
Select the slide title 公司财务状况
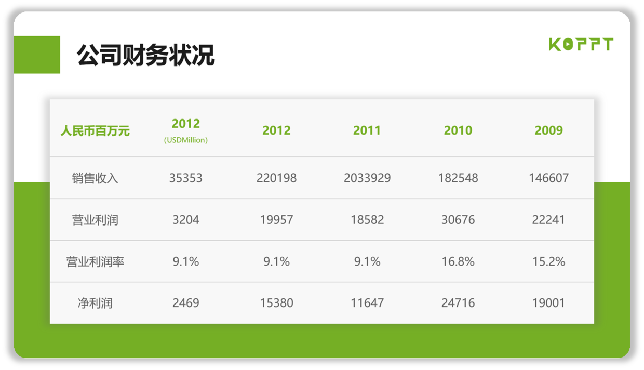[146, 55]
